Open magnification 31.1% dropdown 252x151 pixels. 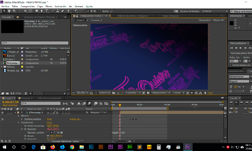pos(82,93)
